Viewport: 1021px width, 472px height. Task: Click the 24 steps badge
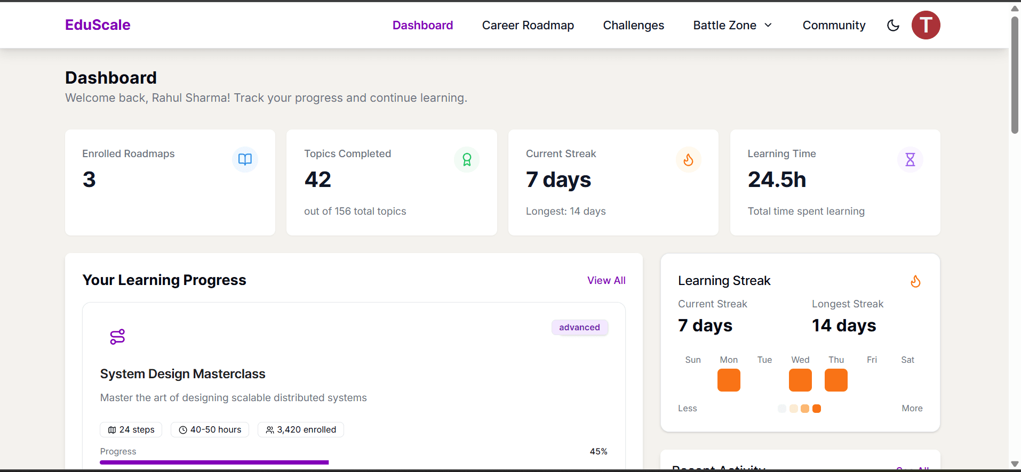coord(131,429)
